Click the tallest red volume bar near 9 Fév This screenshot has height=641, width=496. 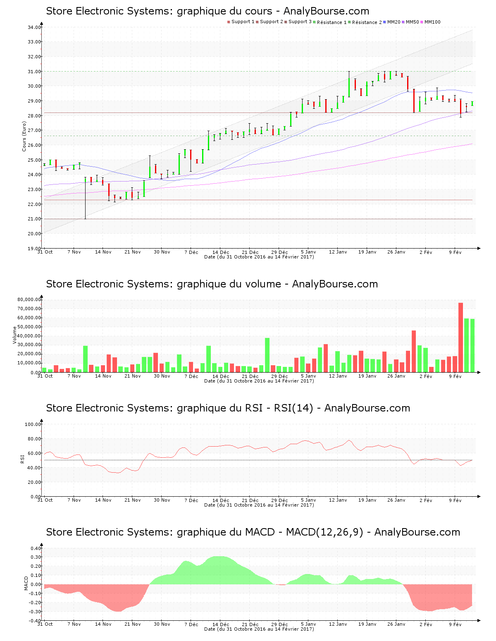click(460, 337)
